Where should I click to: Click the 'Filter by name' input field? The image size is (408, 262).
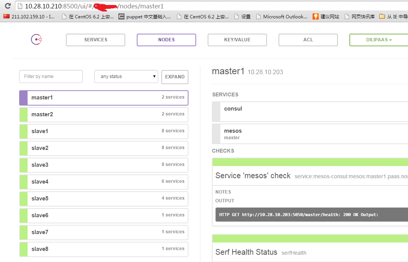coord(51,76)
